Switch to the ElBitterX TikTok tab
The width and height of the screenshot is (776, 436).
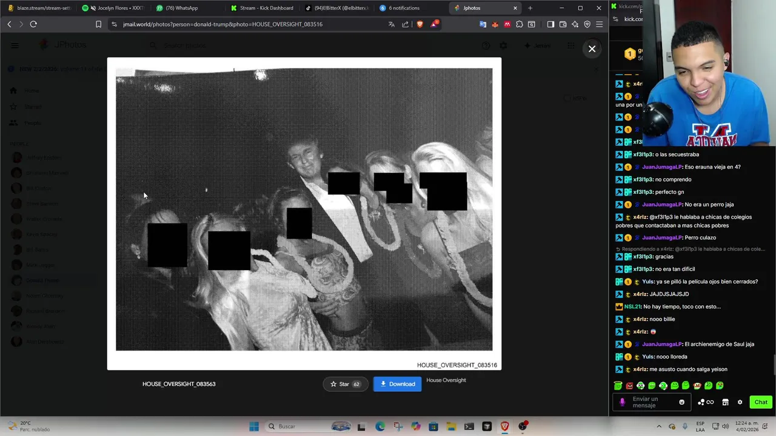pos(337,8)
